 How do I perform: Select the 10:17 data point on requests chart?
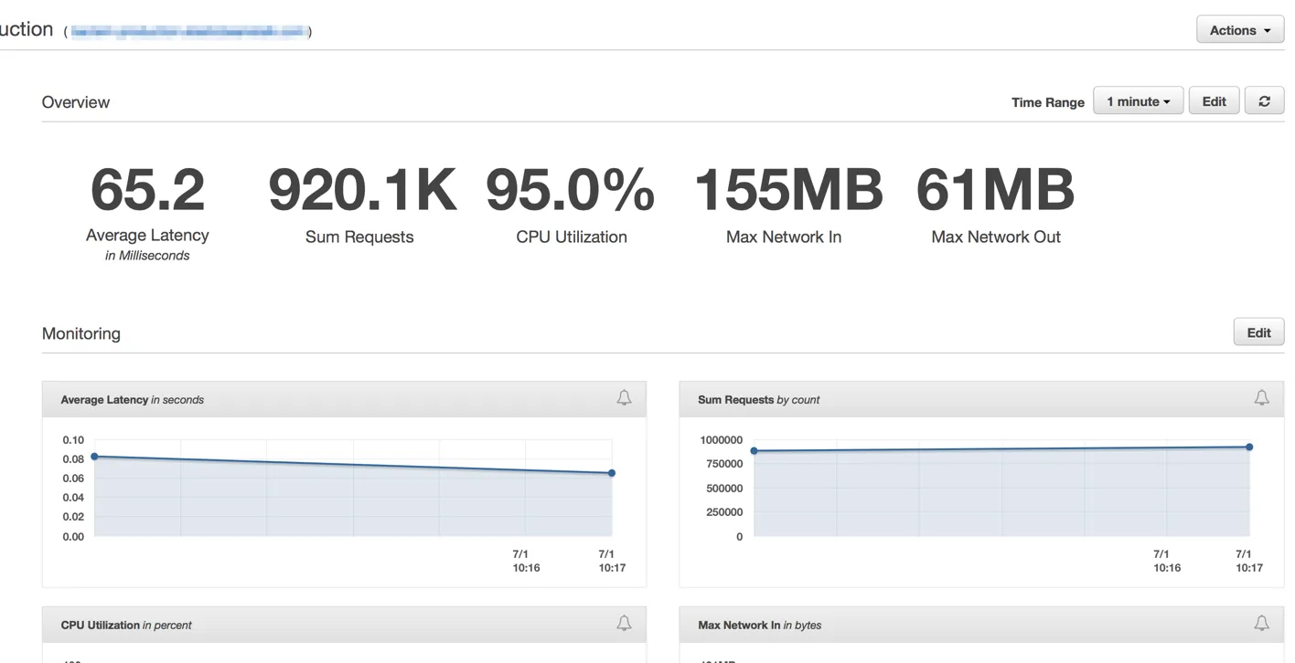tap(1249, 447)
